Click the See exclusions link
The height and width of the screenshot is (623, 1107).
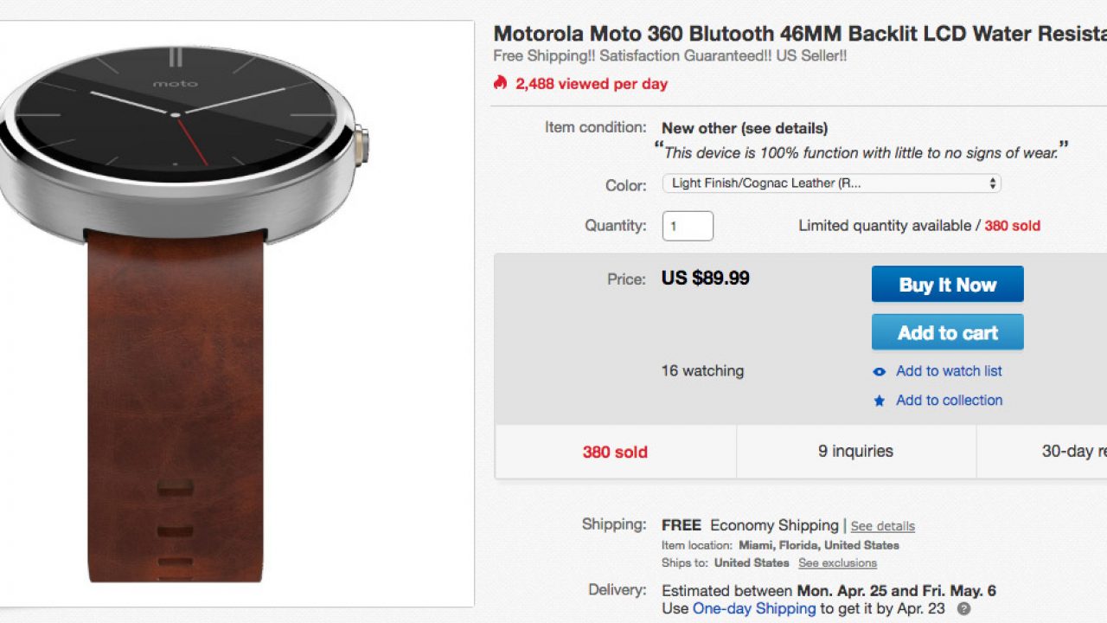tap(837, 563)
